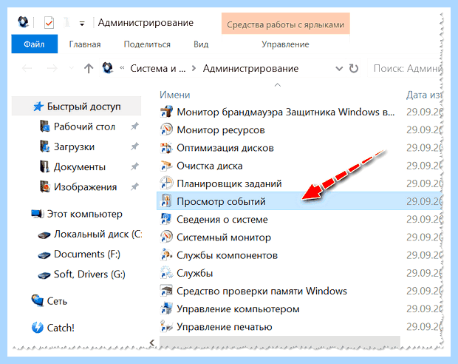The image size is (458, 364).
Task: Click the horizontal scrollbar left arrow
Action: [x=152, y=343]
